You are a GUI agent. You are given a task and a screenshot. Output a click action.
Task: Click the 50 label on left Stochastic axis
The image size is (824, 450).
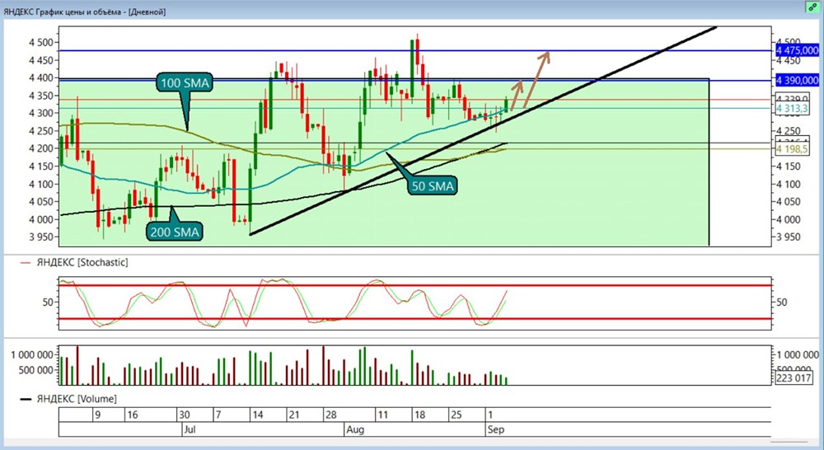point(49,302)
